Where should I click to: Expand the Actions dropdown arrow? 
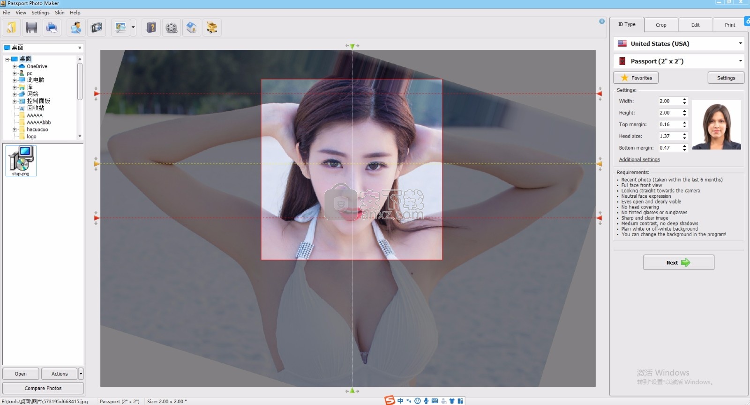(x=81, y=374)
